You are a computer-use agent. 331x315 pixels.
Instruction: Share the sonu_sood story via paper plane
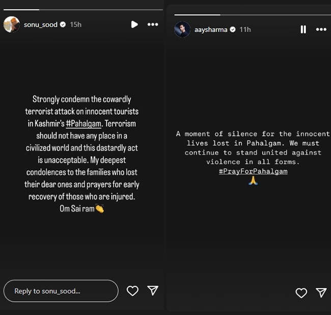[x=152, y=291]
